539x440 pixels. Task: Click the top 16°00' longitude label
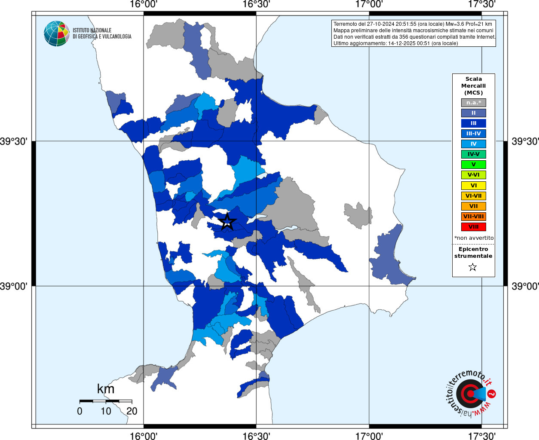point(144,4)
